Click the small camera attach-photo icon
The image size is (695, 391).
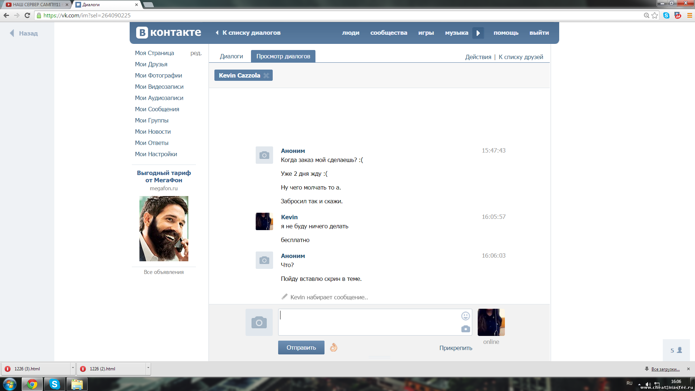tap(465, 329)
